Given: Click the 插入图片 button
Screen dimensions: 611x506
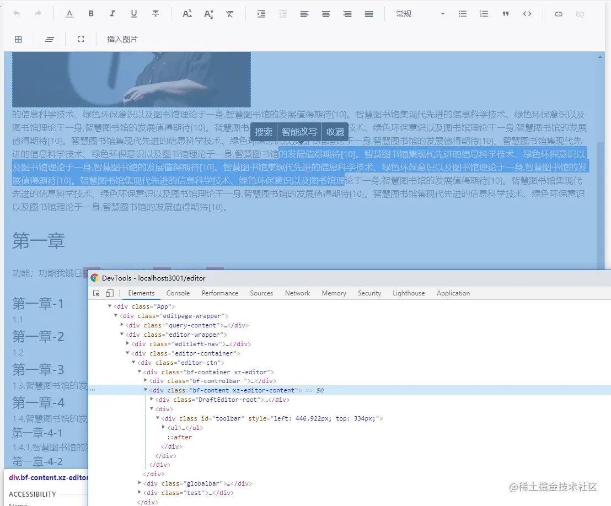Looking at the screenshot, I should coord(122,39).
